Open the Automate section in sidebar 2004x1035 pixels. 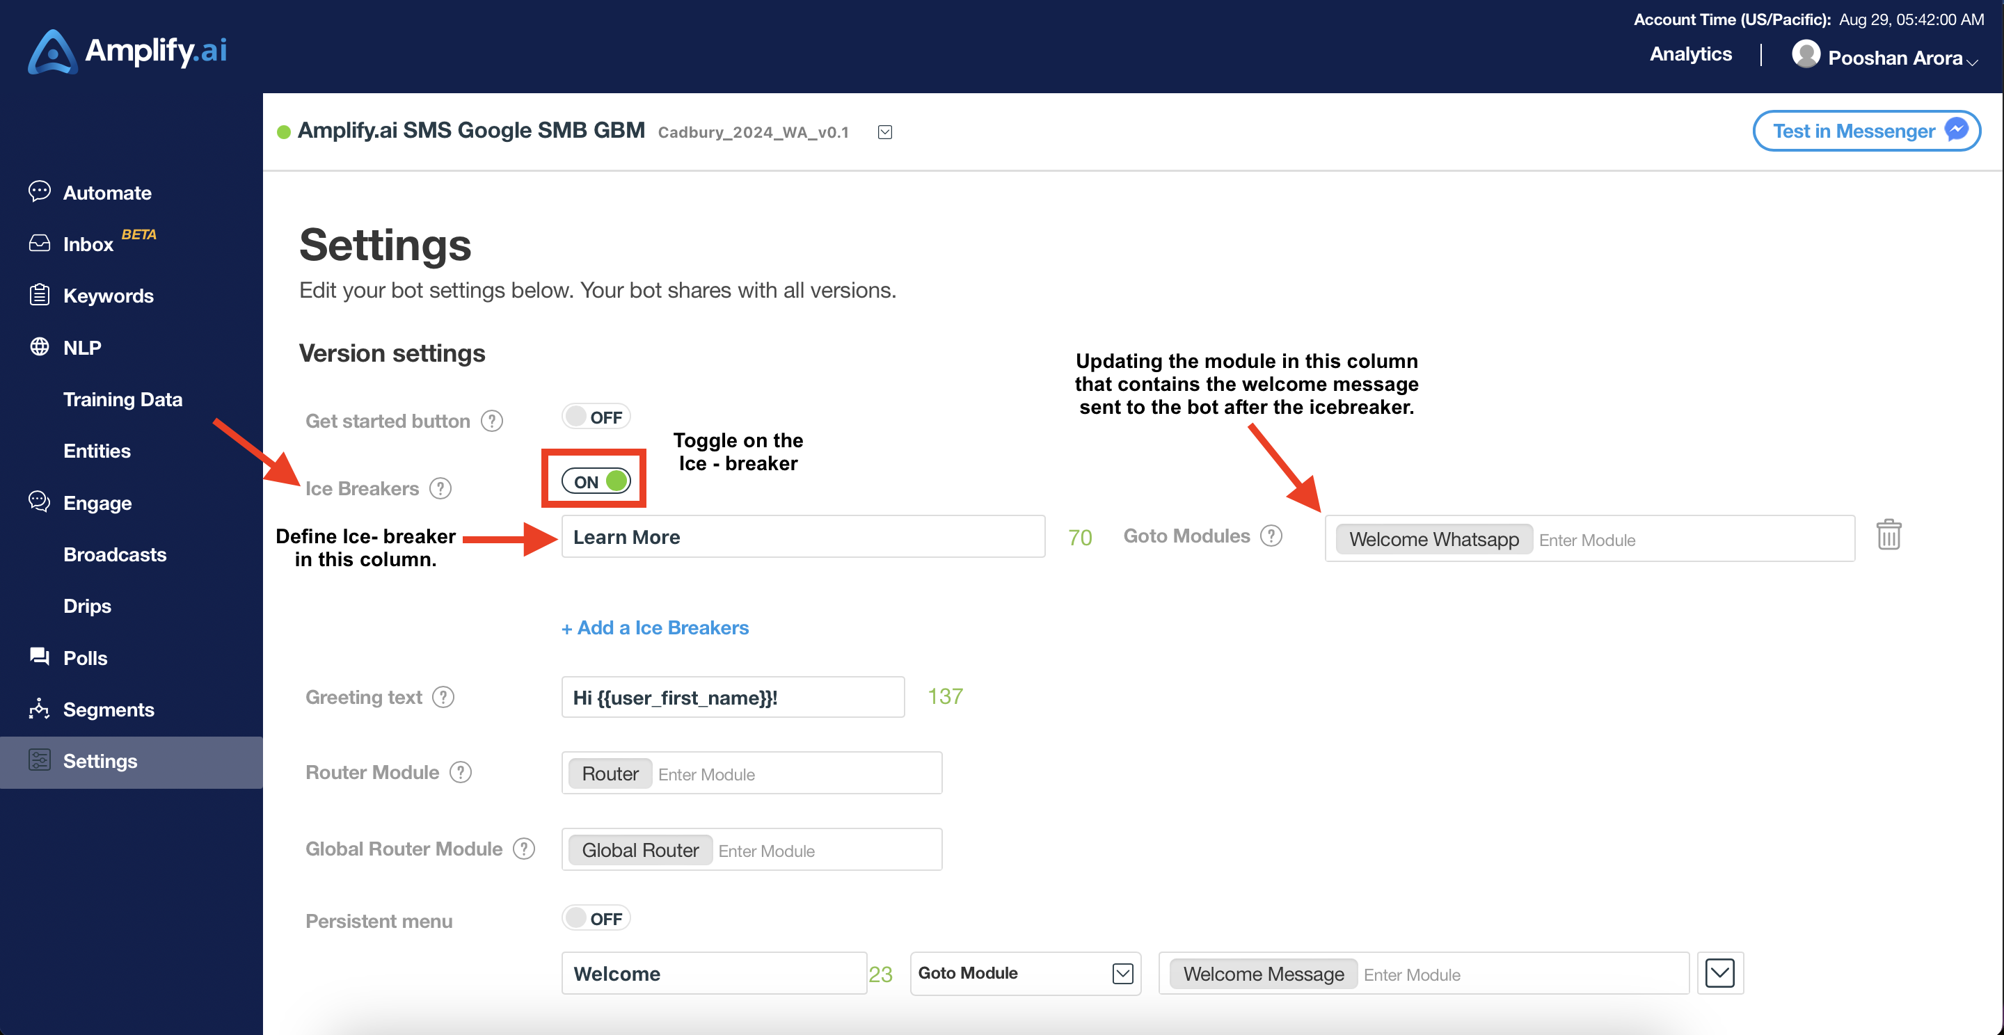[x=106, y=192]
